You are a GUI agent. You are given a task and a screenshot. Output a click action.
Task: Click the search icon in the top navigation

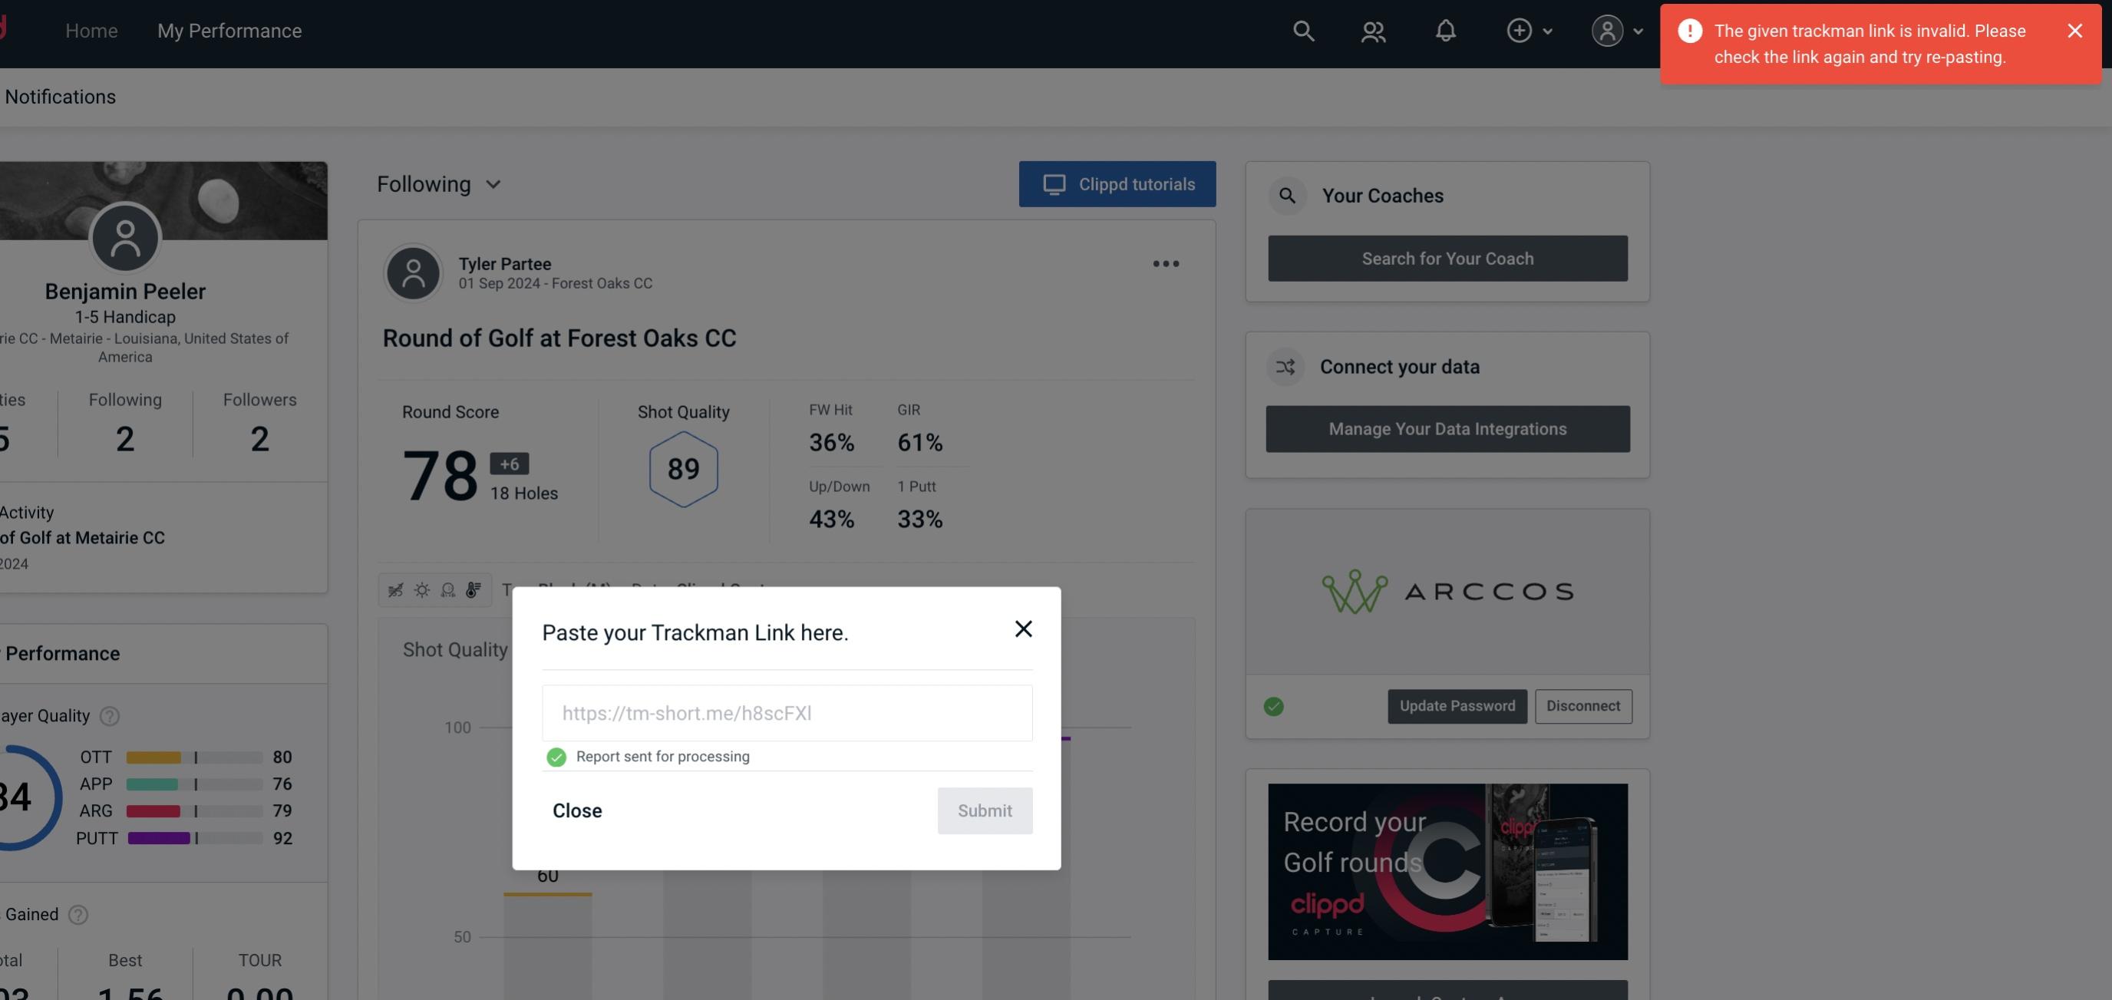pyautogui.click(x=1301, y=30)
